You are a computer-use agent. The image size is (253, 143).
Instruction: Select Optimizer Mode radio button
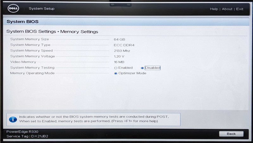pos(116,74)
